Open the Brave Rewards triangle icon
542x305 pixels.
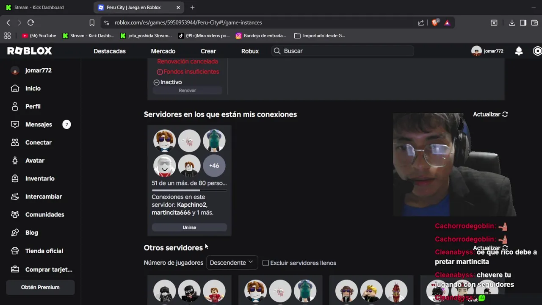point(447,22)
